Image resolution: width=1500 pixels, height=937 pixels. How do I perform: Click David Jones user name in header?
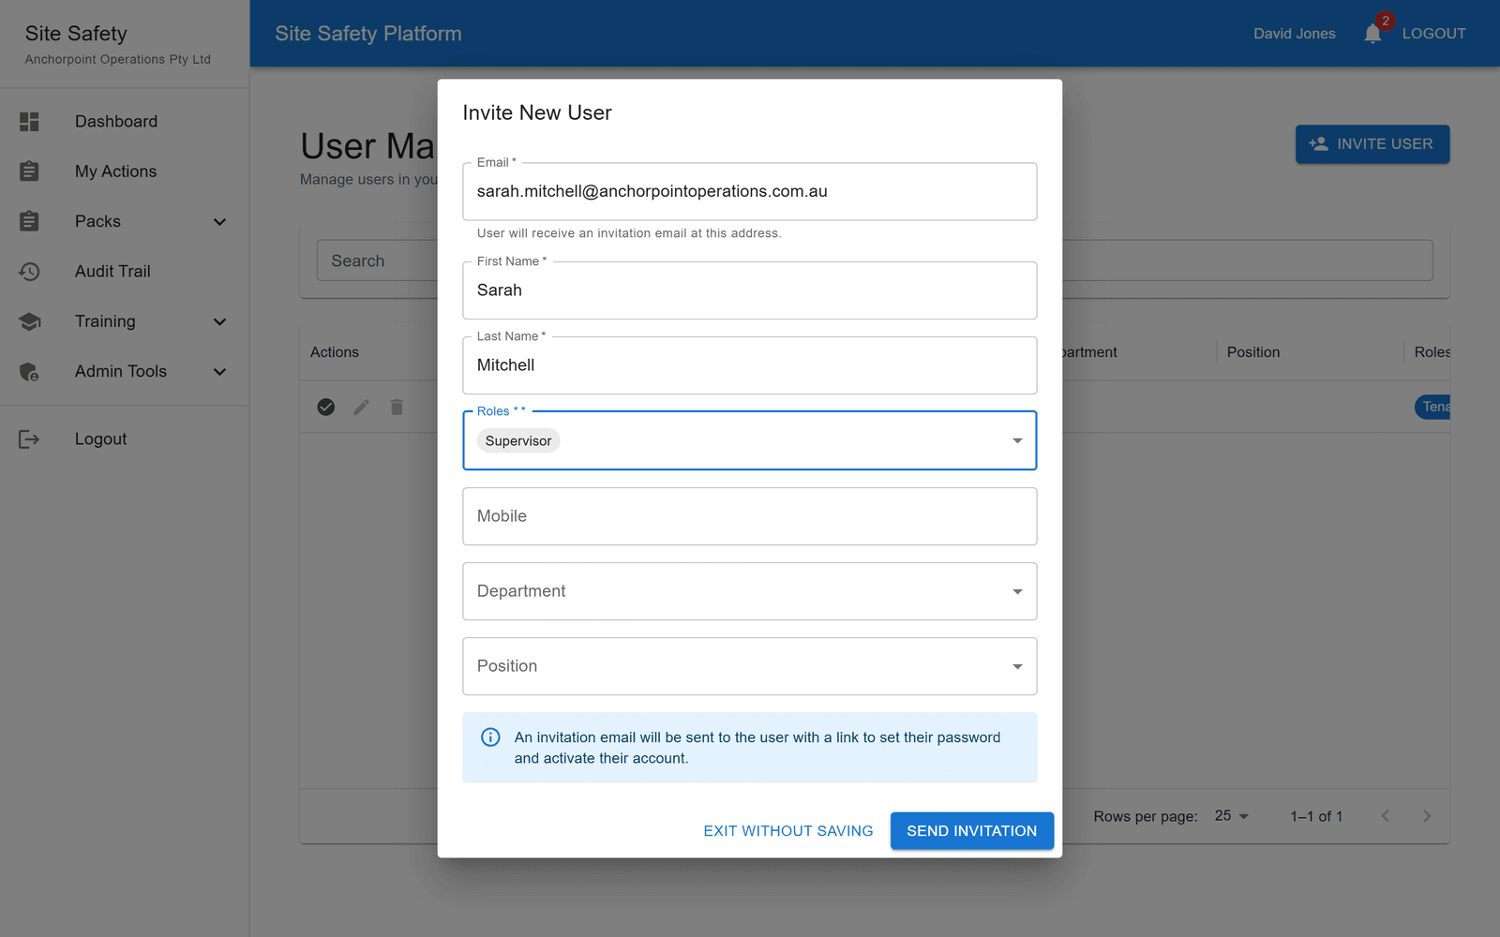click(1295, 34)
